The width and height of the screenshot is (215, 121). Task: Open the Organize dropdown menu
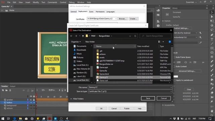(76, 42)
